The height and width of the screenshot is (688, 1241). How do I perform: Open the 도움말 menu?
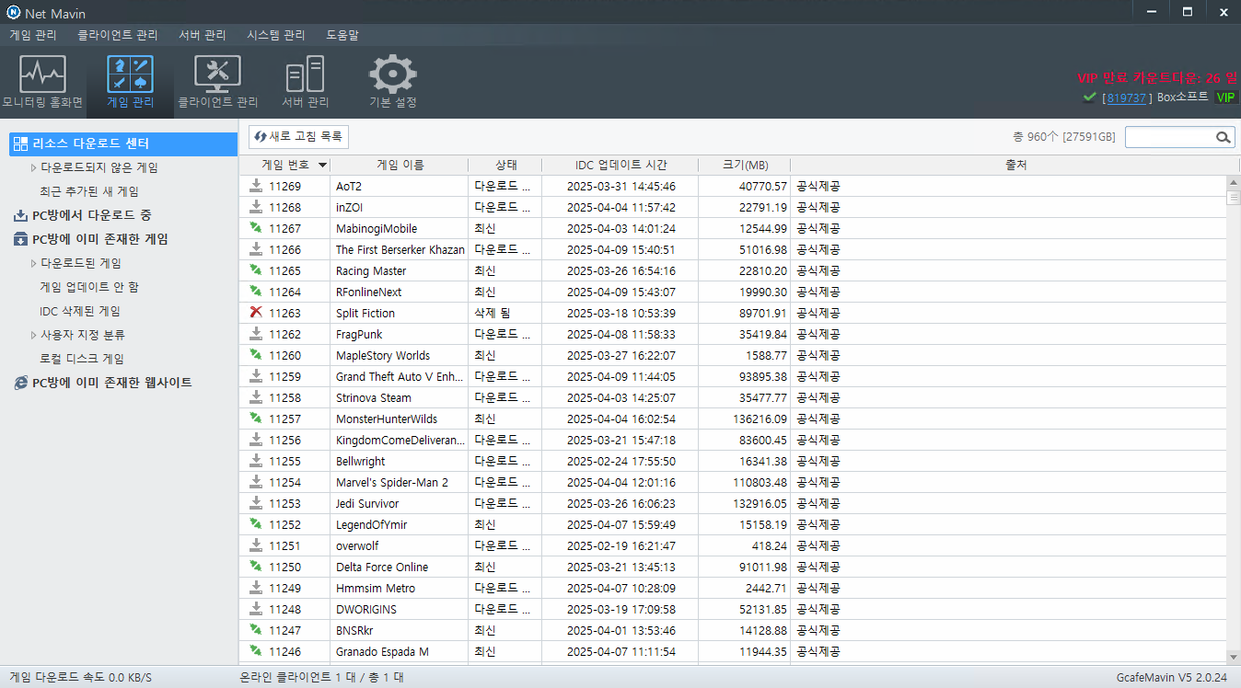point(342,35)
